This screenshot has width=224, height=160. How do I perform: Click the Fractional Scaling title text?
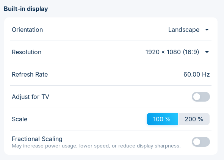[37, 139]
